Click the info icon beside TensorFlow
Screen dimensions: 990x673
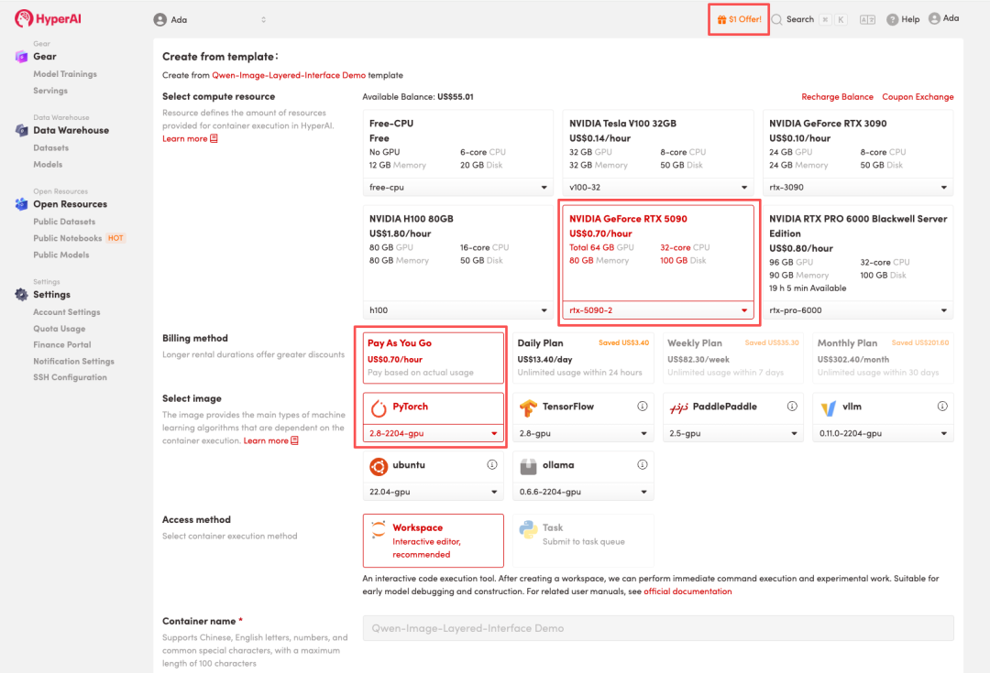click(x=643, y=407)
